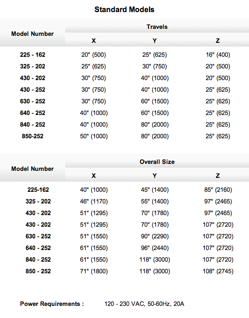Screen dimensions: 249x318
Task: Click the Z header under Travels
Action: pos(218,41)
